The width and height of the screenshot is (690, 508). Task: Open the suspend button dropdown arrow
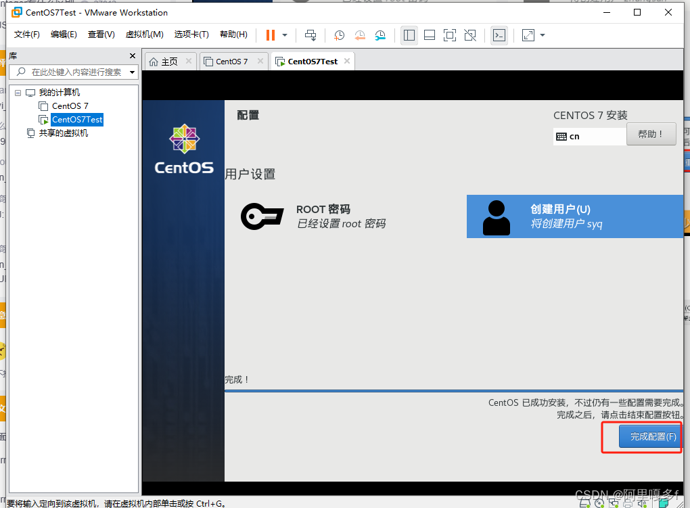click(286, 35)
